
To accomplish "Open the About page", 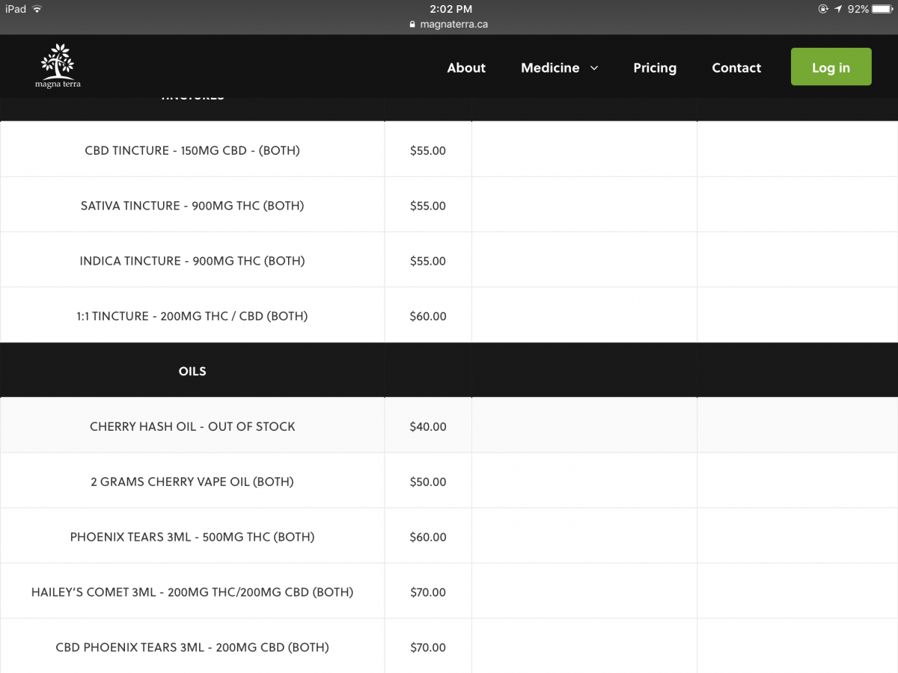I will point(466,67).
